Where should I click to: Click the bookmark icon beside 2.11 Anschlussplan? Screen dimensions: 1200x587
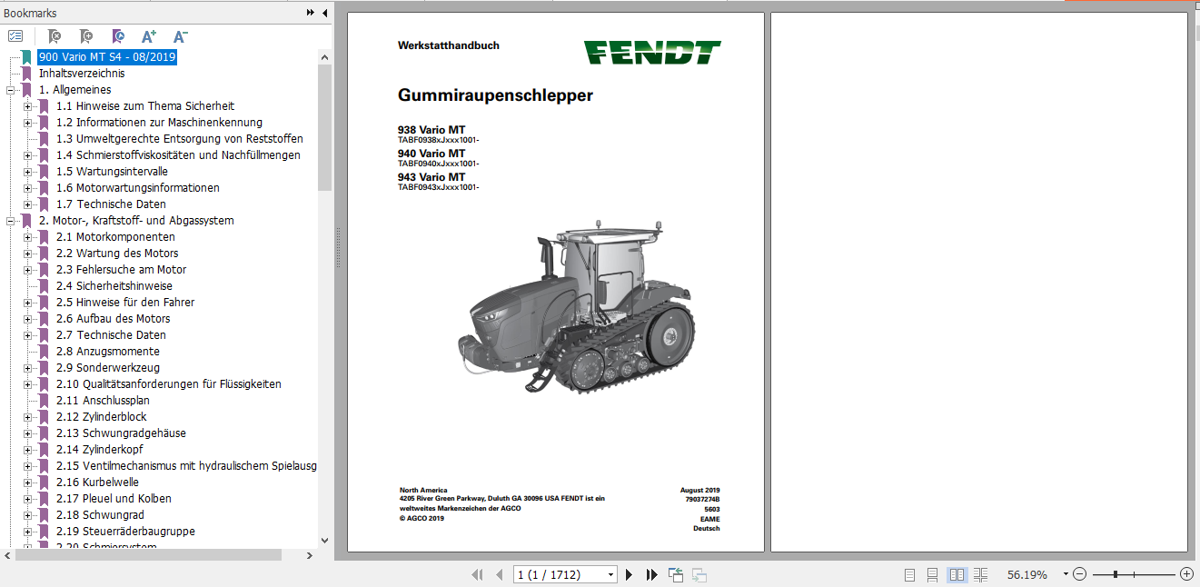[x=44, y=401]
